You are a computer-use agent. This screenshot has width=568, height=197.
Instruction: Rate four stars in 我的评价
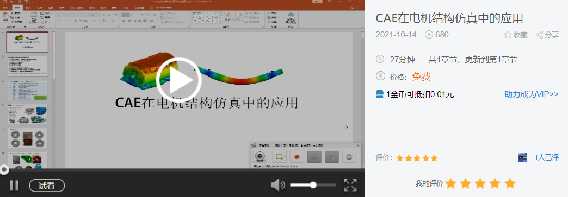tap(495, 183)
